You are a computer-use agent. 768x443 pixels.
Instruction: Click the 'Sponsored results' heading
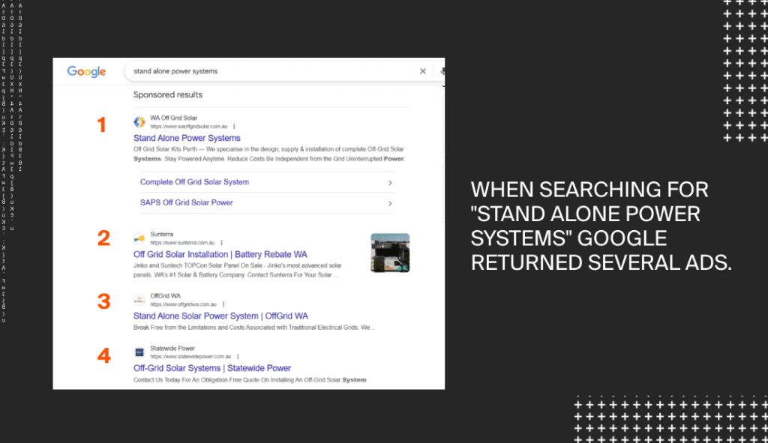pos(167,94)
